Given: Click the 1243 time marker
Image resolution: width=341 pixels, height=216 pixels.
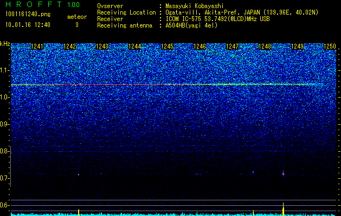Looking at the screenshot, I should [x=102, y=46].
